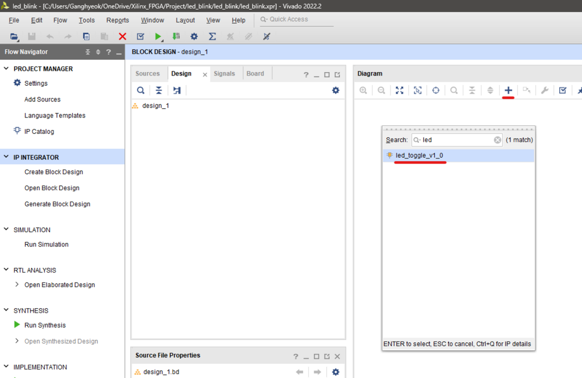Click the Program Device icon
Image resolution: width=582 pixels, height=378 pixels.
[x=176, y=36]
